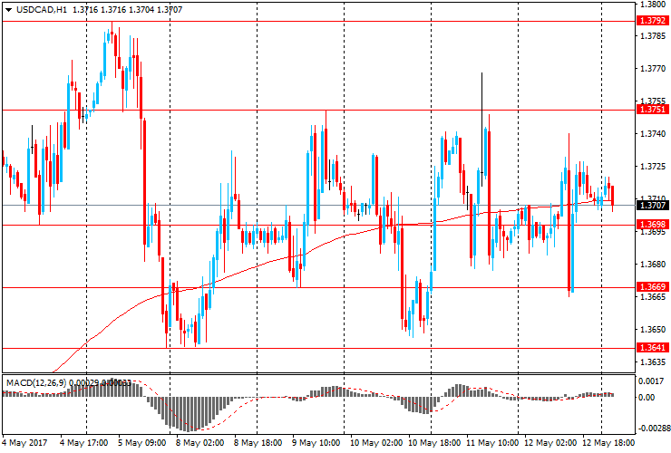Select the -0.00288 MACD scale value
Viewport: 671px width, 453px height.
point(653,429)
